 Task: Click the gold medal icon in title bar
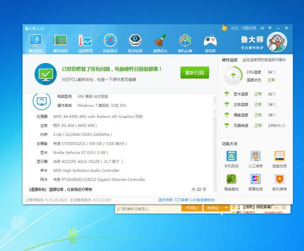[224, 28]
